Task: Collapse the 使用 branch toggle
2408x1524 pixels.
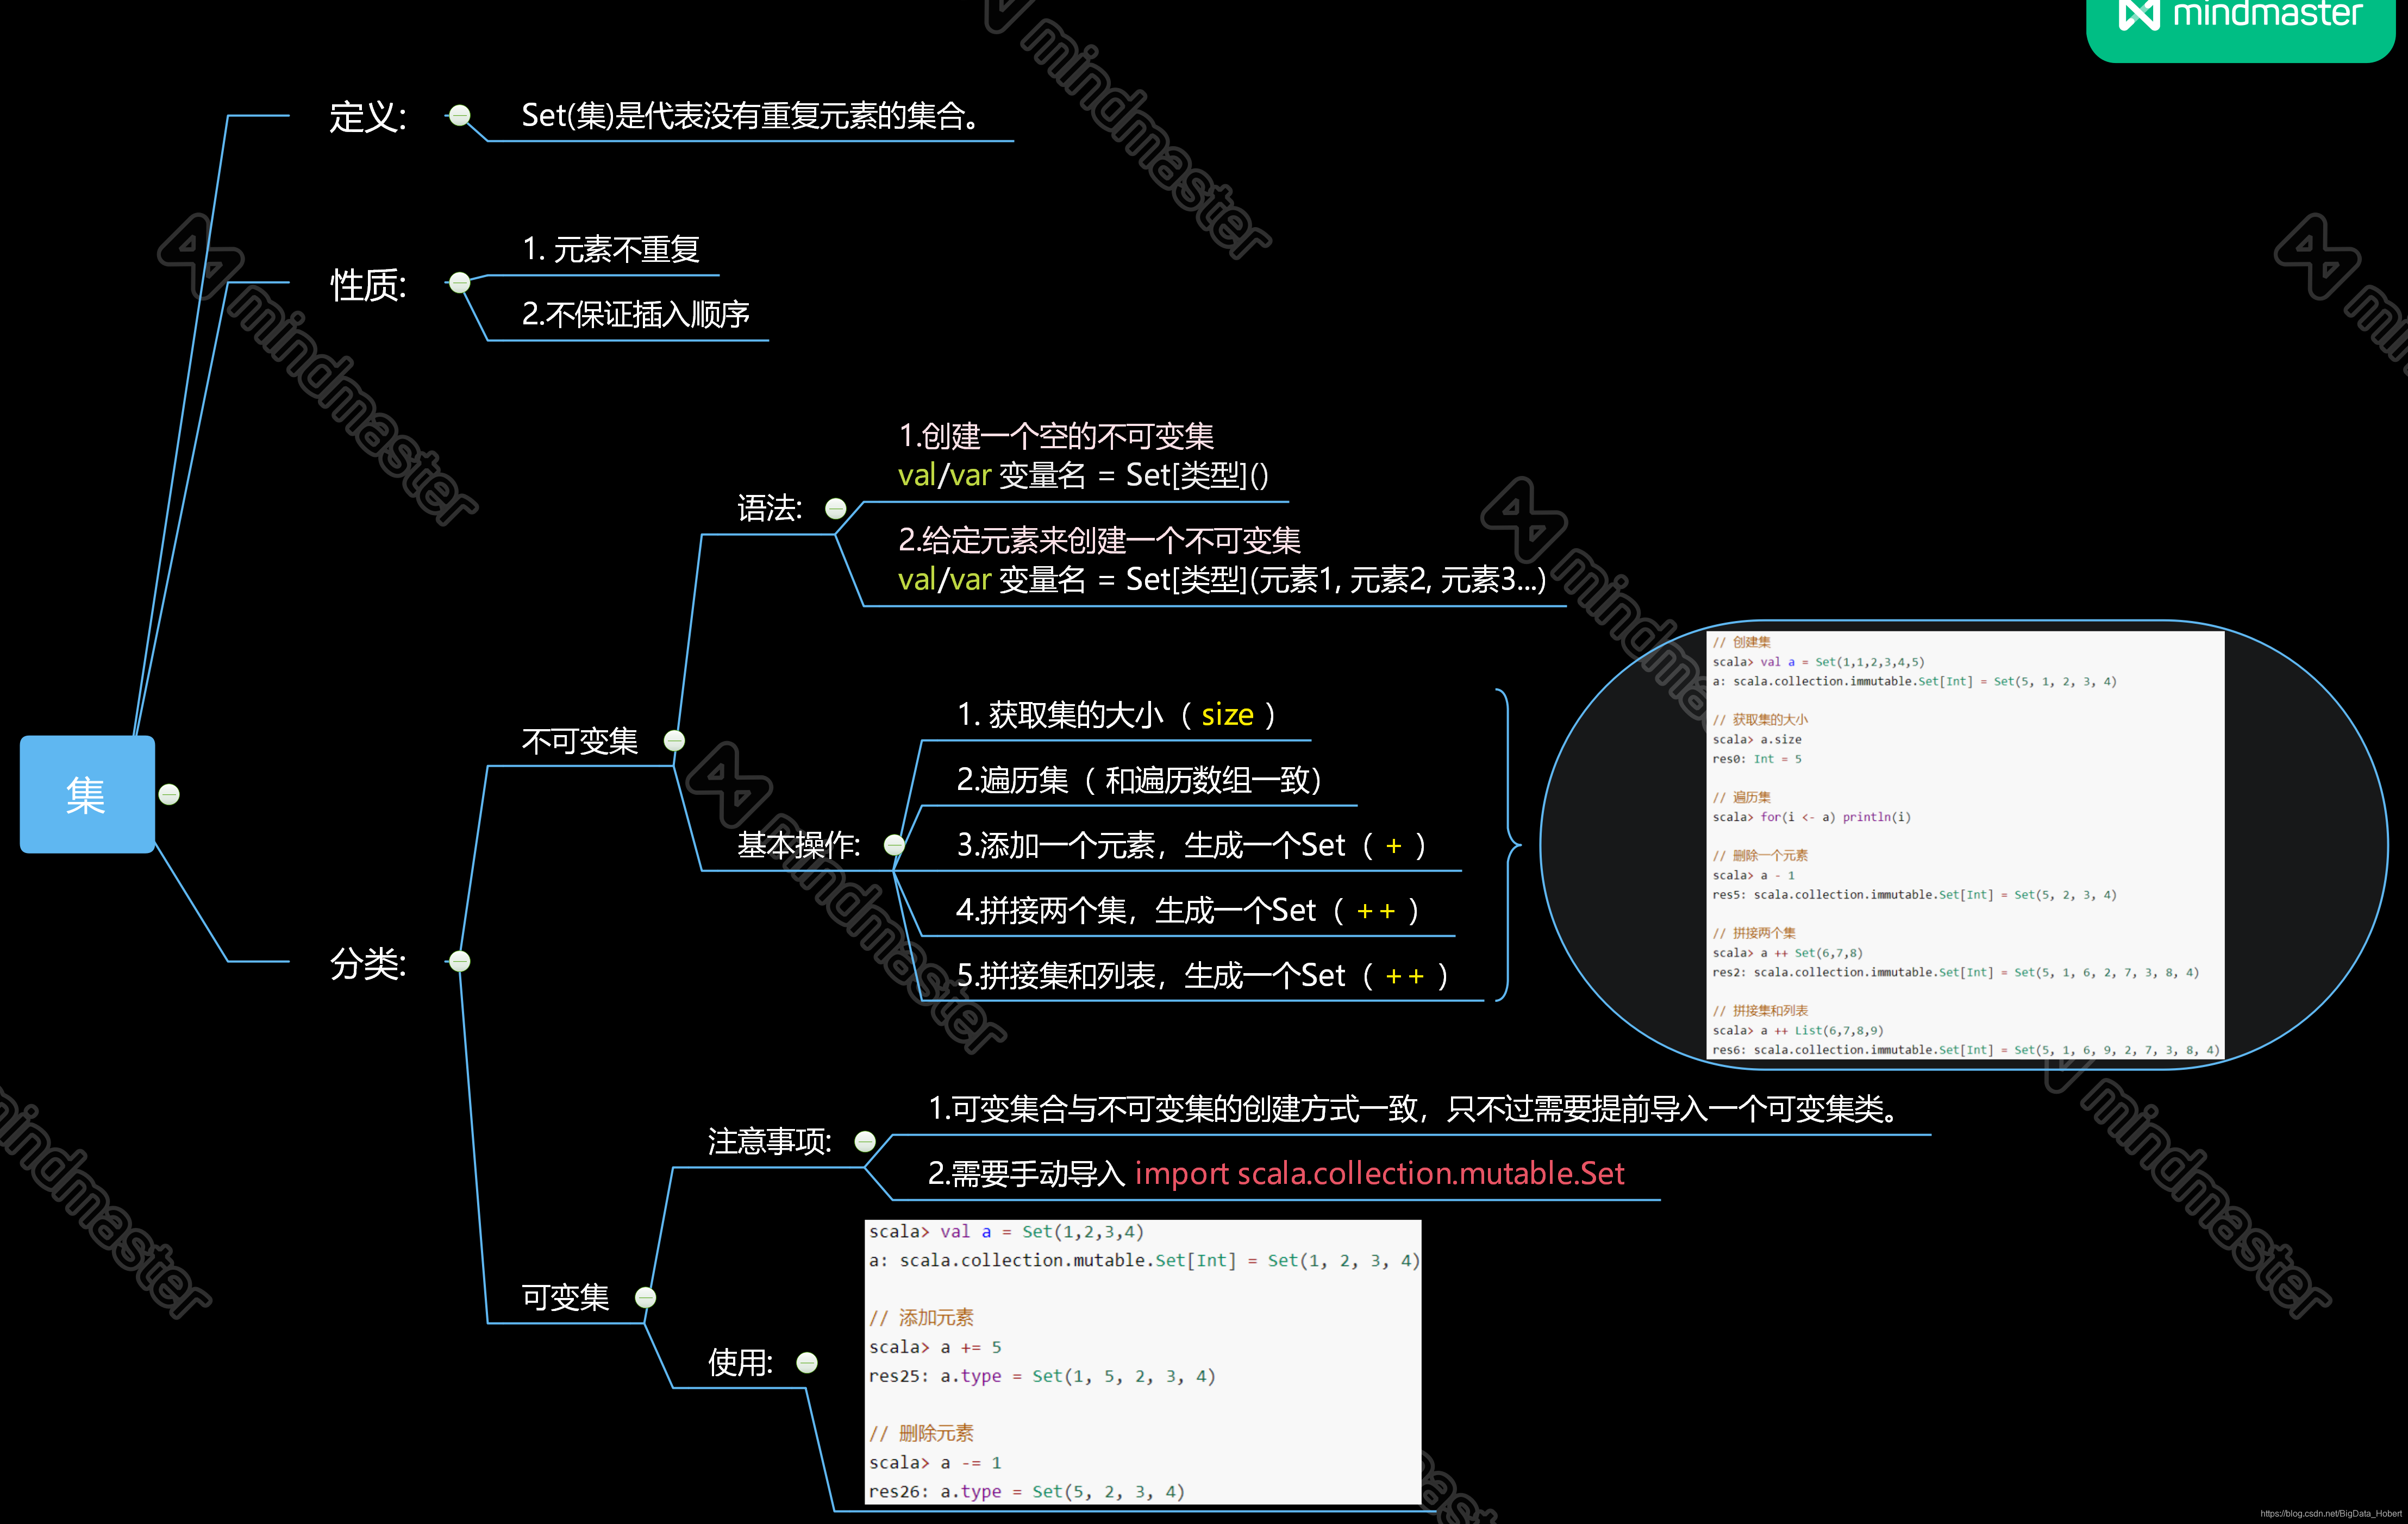Action: click(807, 1363)
